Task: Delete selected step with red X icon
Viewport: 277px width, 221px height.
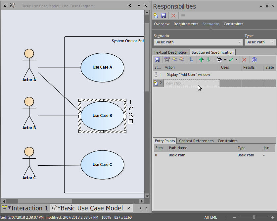Action: click(x=244, y=60)
